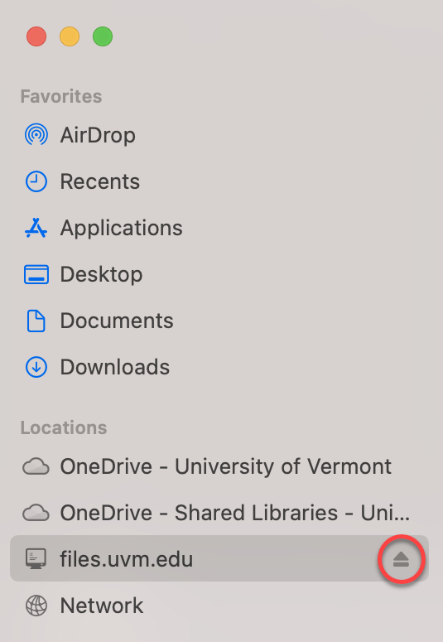The height and width of the screenshot is (642, 443).
Task: Click the Downloads arrow icon
Action: tap(36, 367)
